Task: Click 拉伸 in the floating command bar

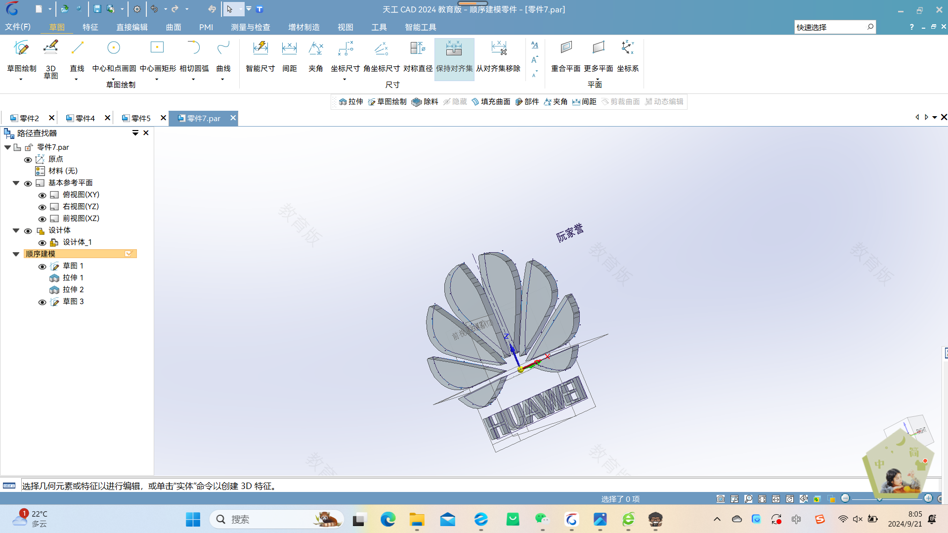Action: [351, 101]
